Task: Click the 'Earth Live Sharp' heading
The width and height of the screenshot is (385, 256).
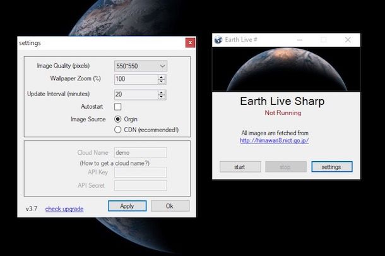Action: (282, 101)
